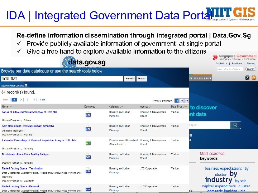The width and height of the screenshot is (258, 193).
Task: Open the USEFUL LINKS tab
Action: pos(202,78)
